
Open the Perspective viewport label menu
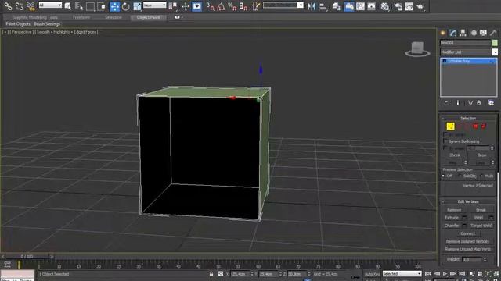(x=21, y=32)
